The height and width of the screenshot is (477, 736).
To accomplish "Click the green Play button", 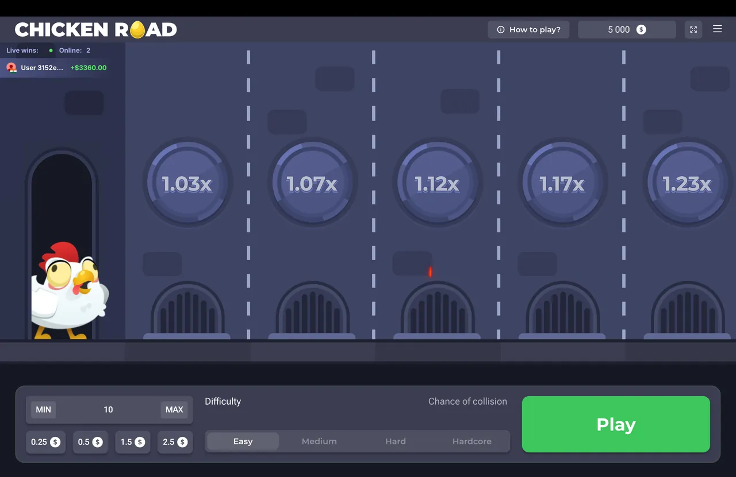I will click(616, 424).
